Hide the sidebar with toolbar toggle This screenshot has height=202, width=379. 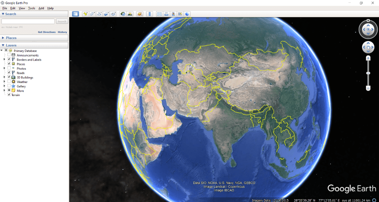[75, 14]
